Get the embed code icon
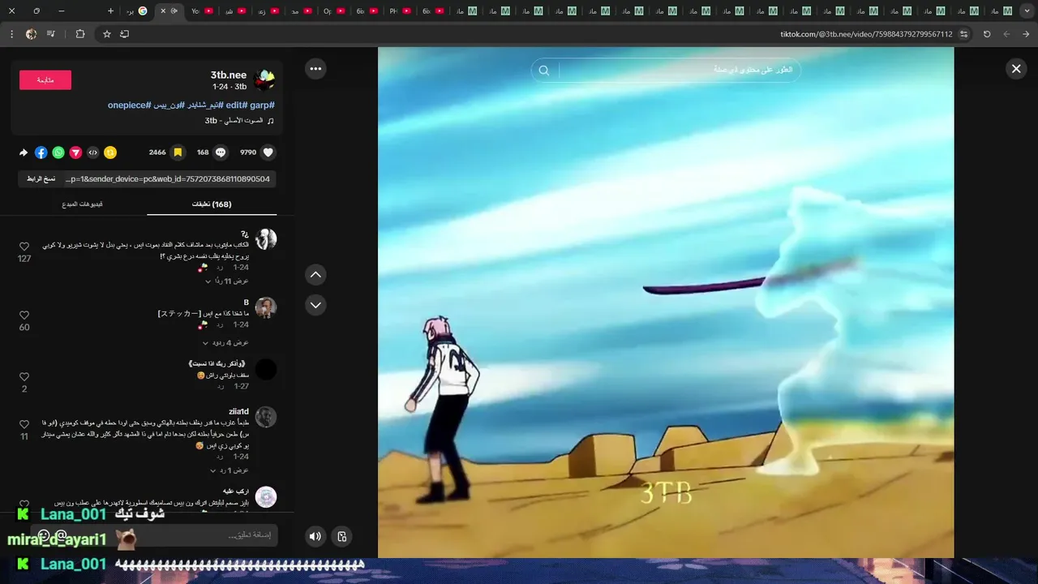The image size is (1038, 584). [x=93, y=152]
